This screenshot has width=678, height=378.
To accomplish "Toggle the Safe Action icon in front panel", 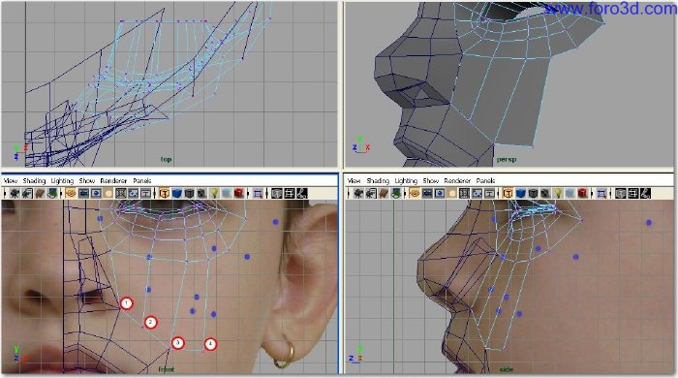I will [134, 193].
